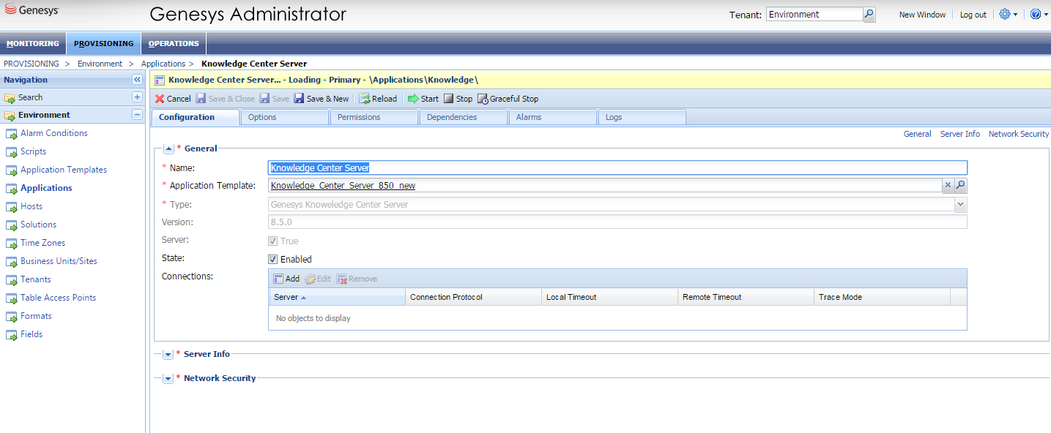Switch to the Dependencies tab
Viewport: 1051px width, 433px height.
pyautogui.click(x=463, y=117)
